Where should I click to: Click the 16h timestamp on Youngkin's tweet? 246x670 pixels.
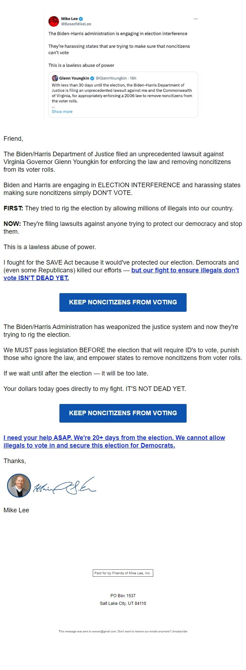(x=132, y=78)
